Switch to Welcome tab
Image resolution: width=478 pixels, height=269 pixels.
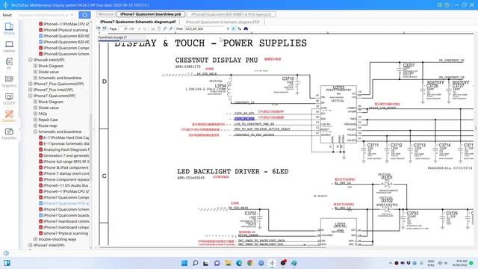tap(106, 14)
